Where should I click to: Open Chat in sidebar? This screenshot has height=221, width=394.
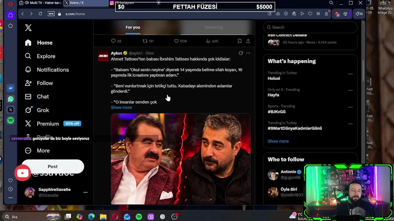click(x=37, y=97)
